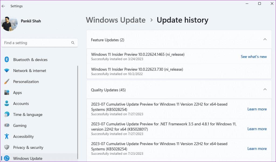This screenshot has width=276, height=162.
Task: Collapse the Quality Updates section
Action: pyautogui.click(x=265, y=89)
